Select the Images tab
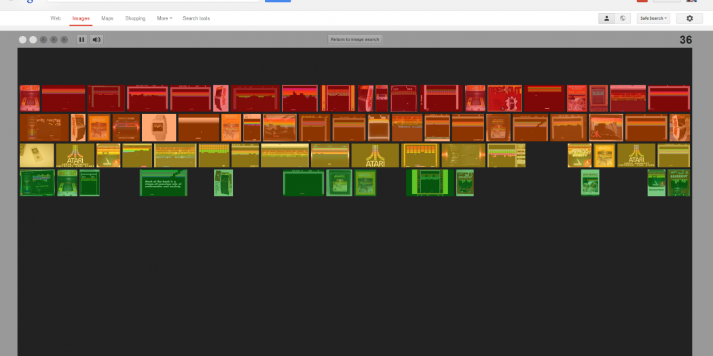 81,18
